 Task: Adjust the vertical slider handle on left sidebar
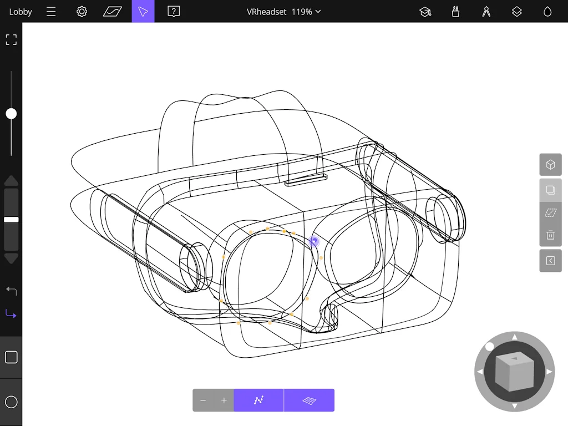tap(11, 114)
